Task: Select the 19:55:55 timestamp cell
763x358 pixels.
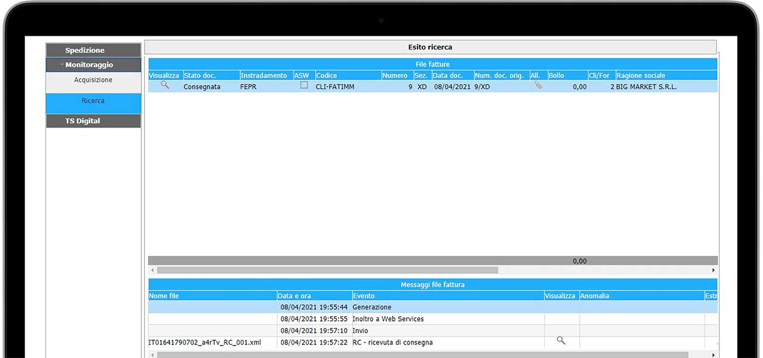Action: click(314, 319)
